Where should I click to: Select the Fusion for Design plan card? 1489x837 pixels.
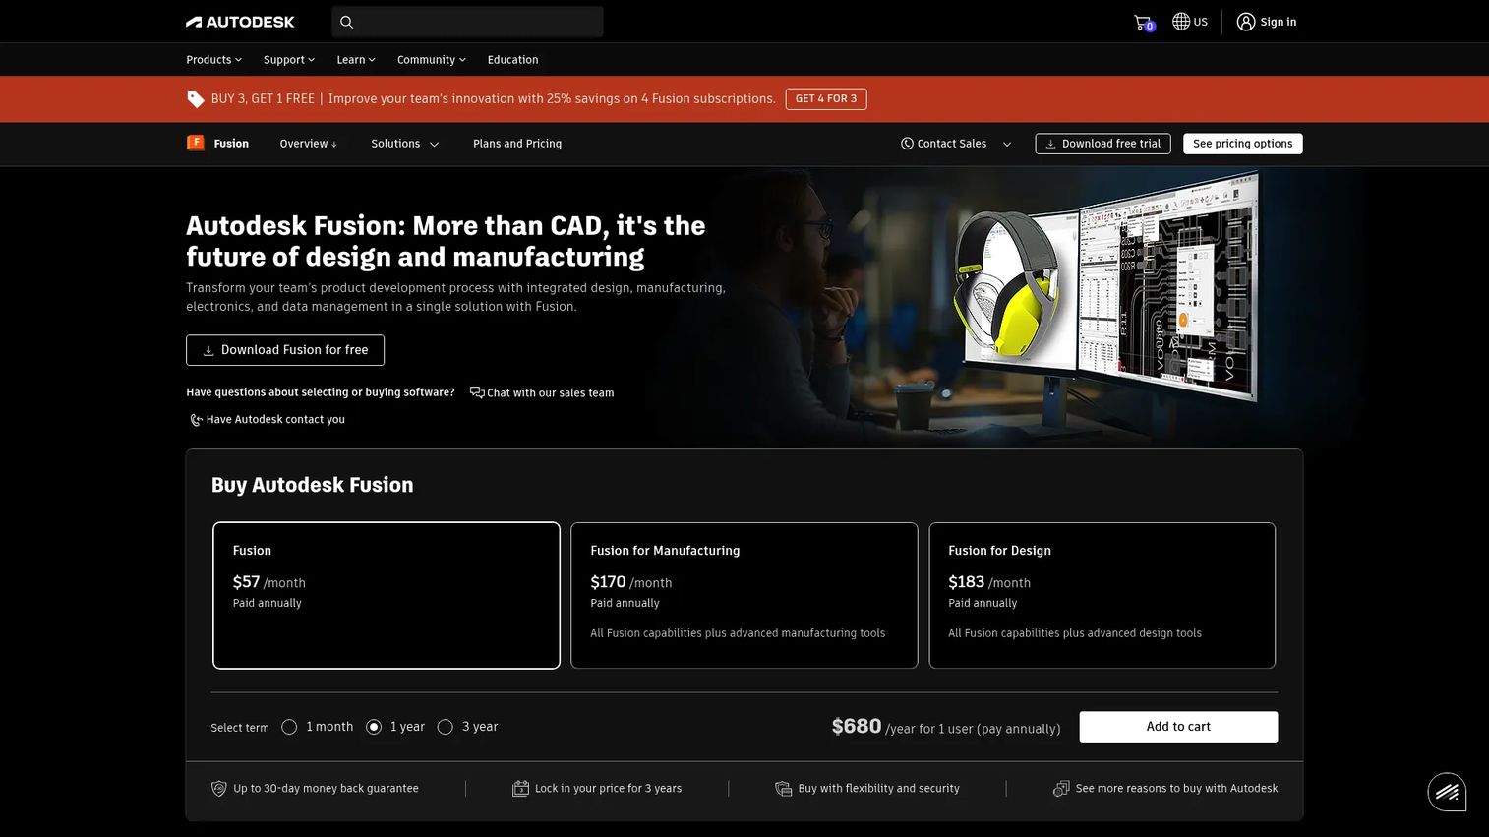point(1102,596)
